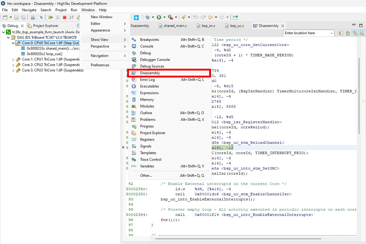The height and width of the screenshot is (244, 366).
Task: Expand the Core 1: CPU1 tree node
Action: click(13, 60)
